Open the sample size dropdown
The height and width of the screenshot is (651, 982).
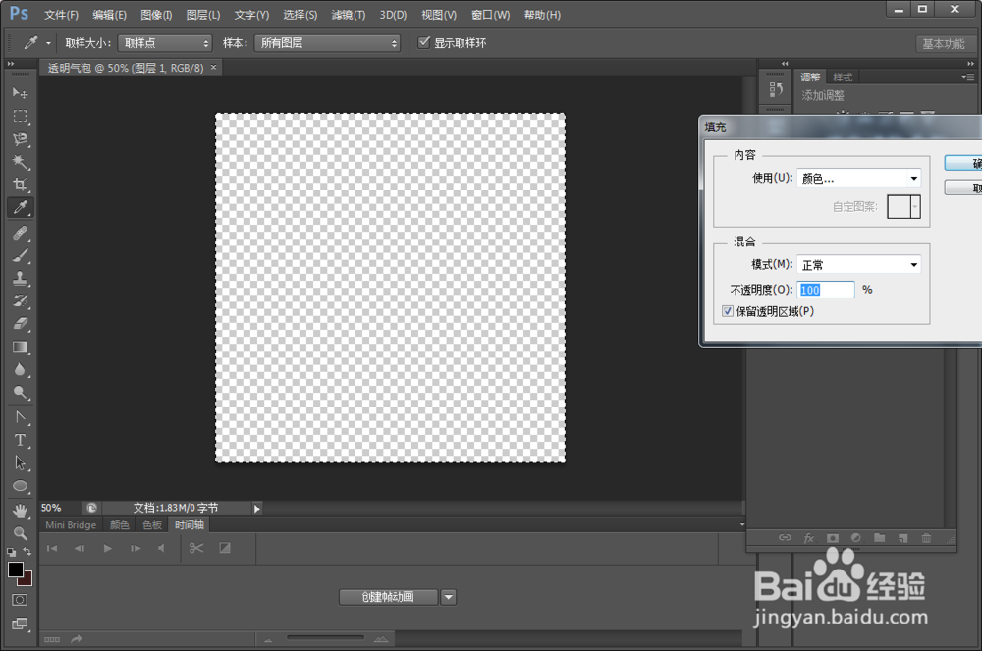click(x=165, y=43)
